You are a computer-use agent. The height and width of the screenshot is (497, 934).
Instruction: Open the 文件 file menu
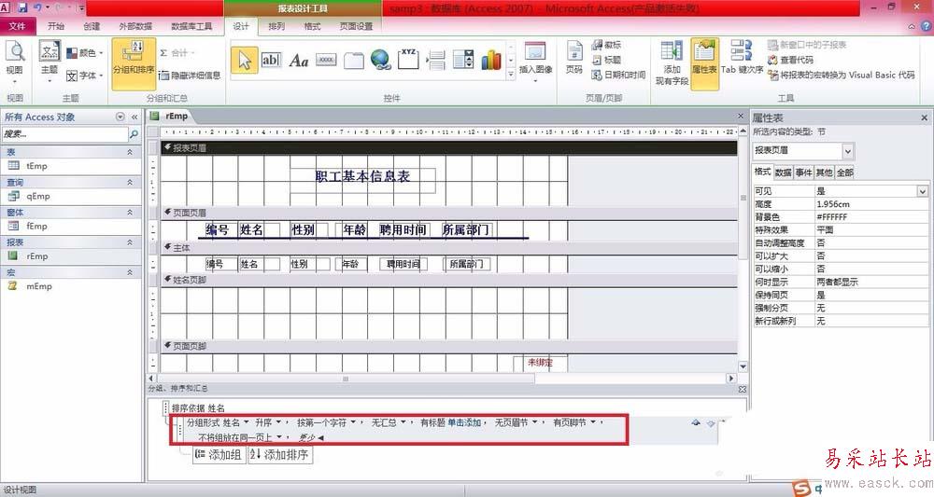coord(17,26)
